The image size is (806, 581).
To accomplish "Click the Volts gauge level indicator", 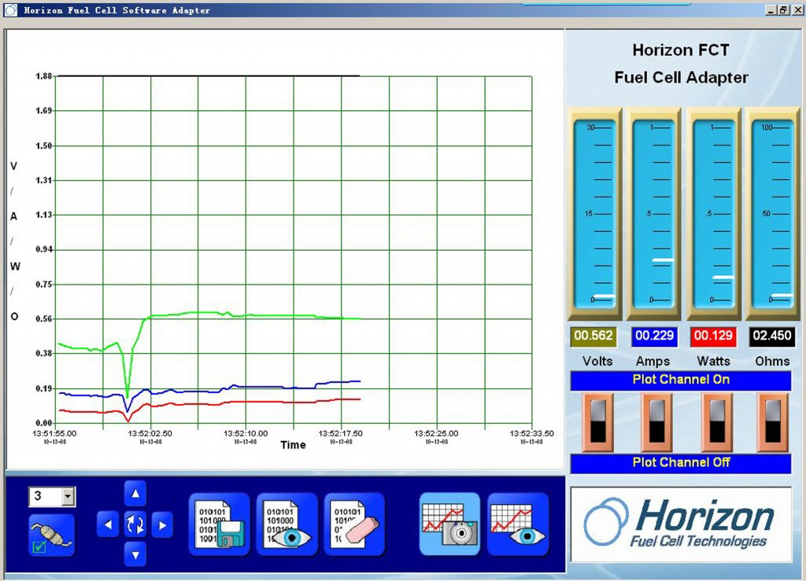I will click(604, 296).
